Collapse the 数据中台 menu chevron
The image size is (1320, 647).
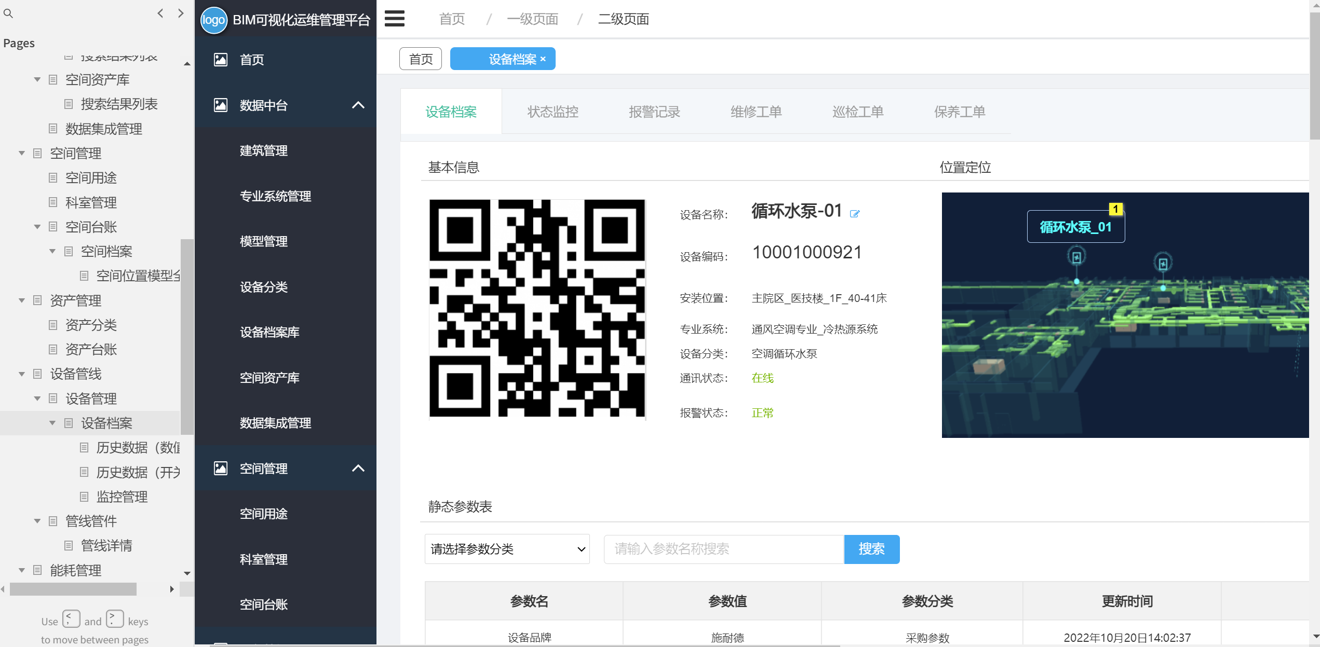[358, 105]
